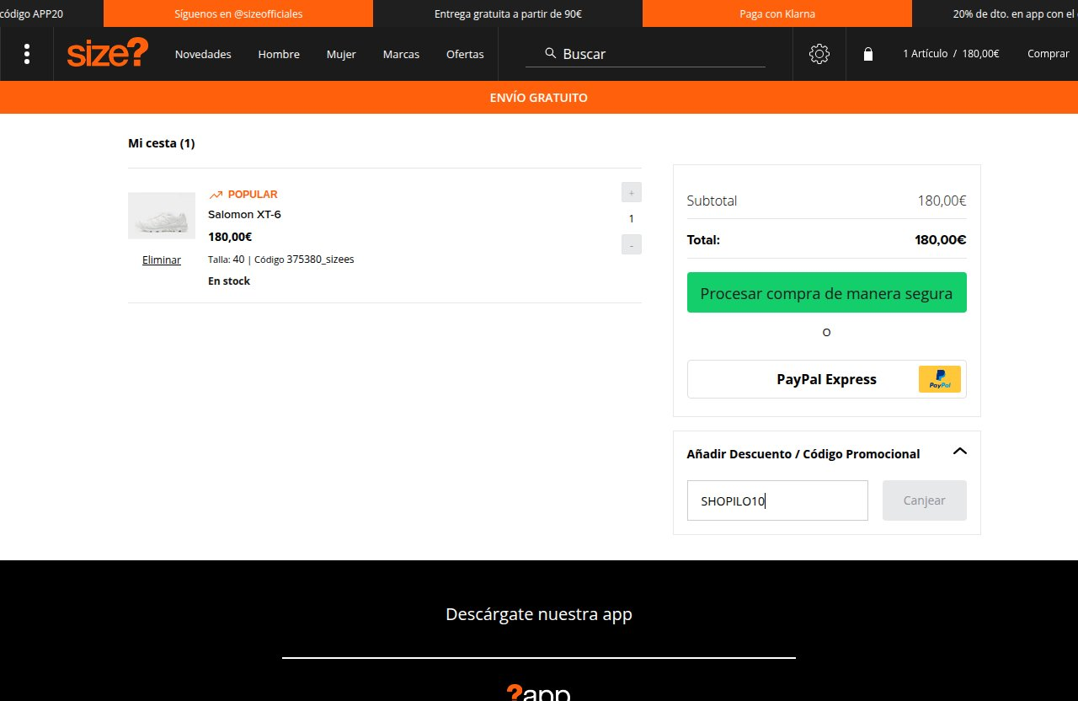Click the Código 375380_sizees text
The width and height of the screenshot is (1078, 701).
pyautogui.click(x=304, y=260)
